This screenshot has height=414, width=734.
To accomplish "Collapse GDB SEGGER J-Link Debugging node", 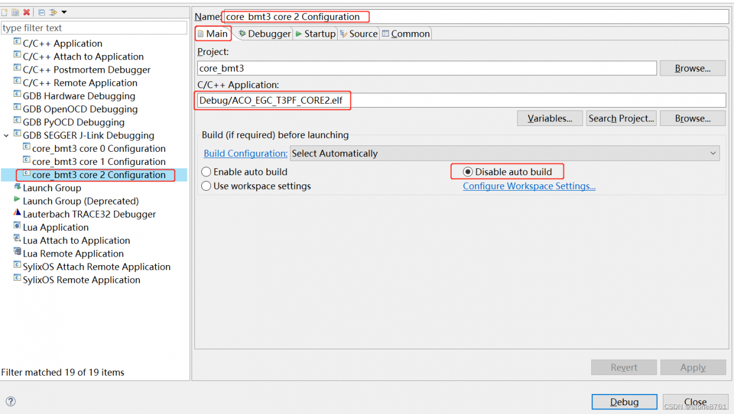I will 6,136.
